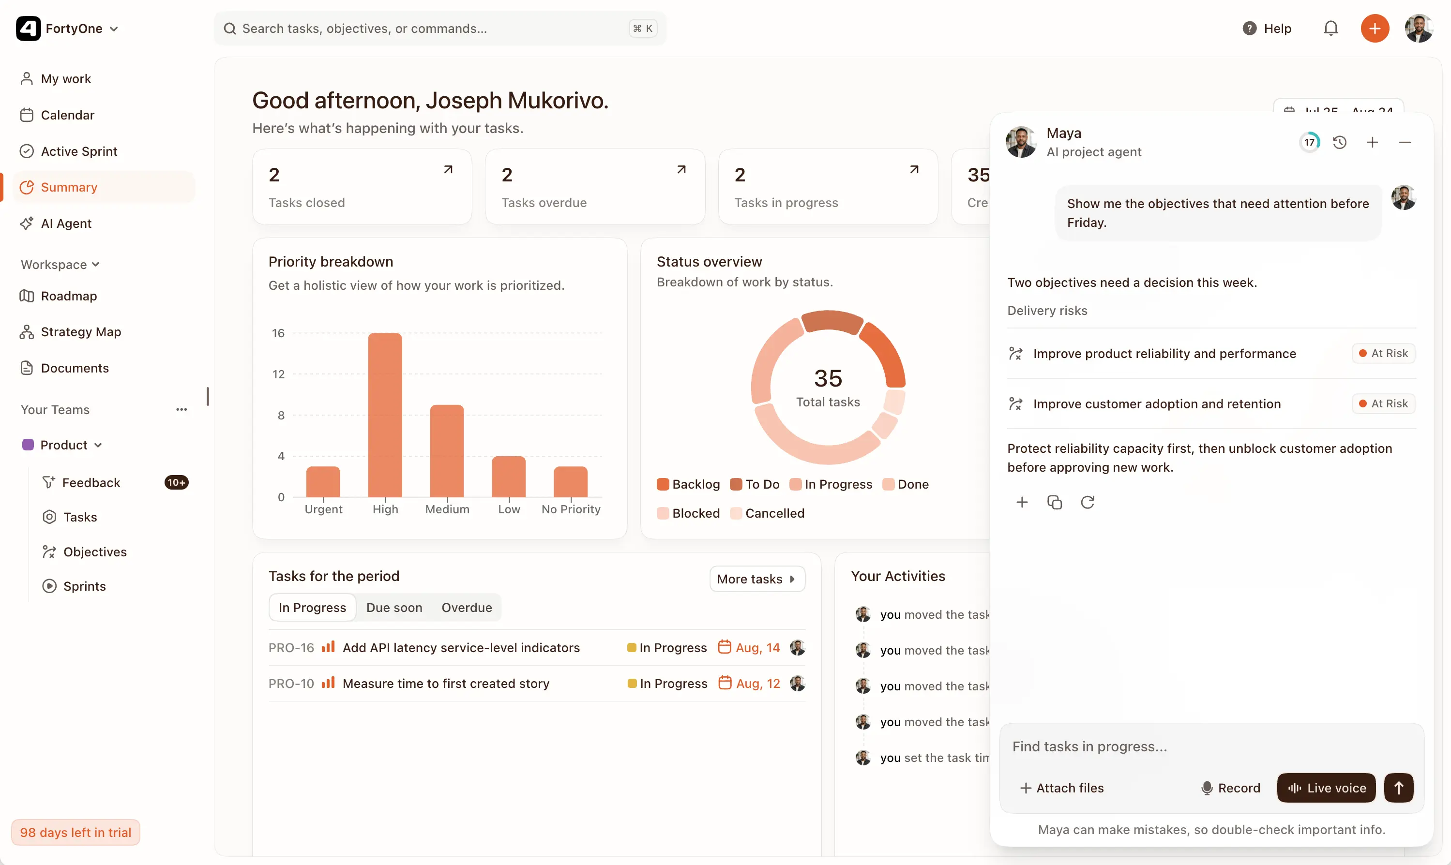
Task: Go to My work page
Action: pos(104,79)
